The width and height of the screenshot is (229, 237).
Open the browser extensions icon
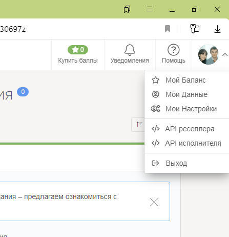pos(195,29)
